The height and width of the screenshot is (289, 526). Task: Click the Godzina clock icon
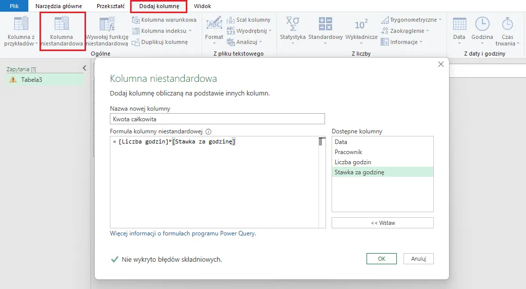[x=482, y=24]
